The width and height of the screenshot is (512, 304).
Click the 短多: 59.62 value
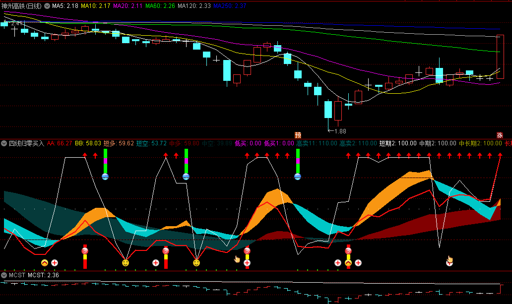click(x=119, y=143)
